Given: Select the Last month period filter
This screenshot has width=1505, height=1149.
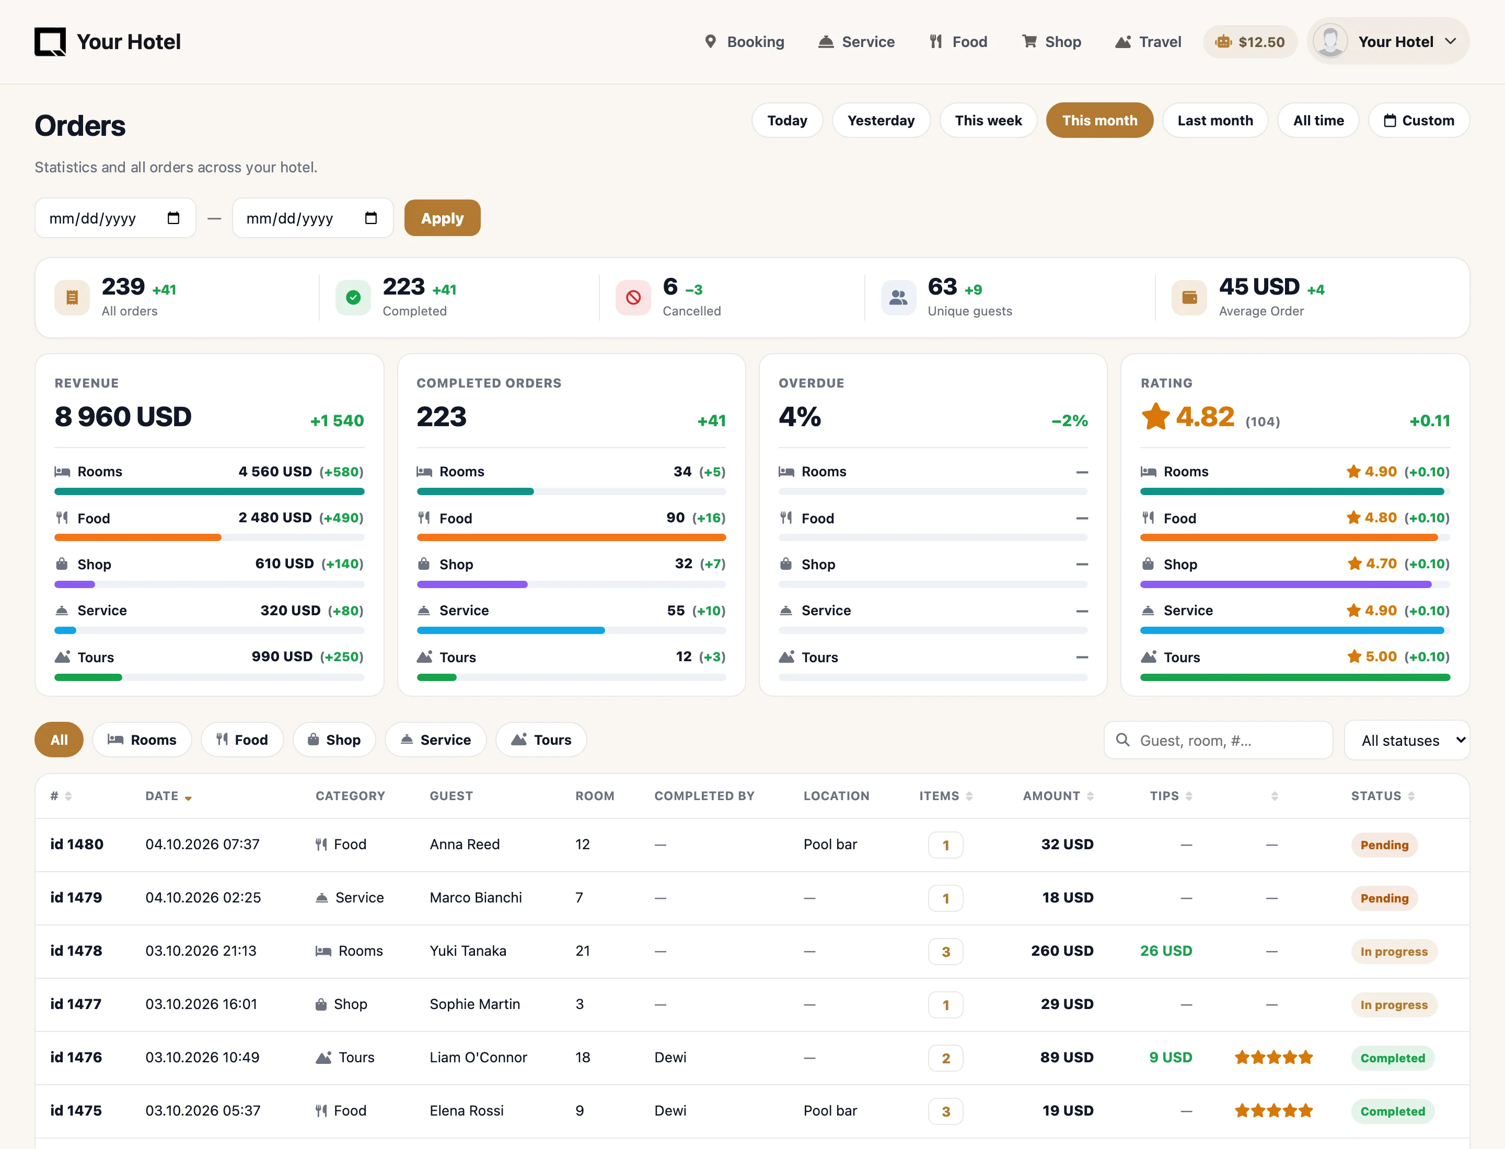Looking at the screenshot, I should pos(1215,120).
